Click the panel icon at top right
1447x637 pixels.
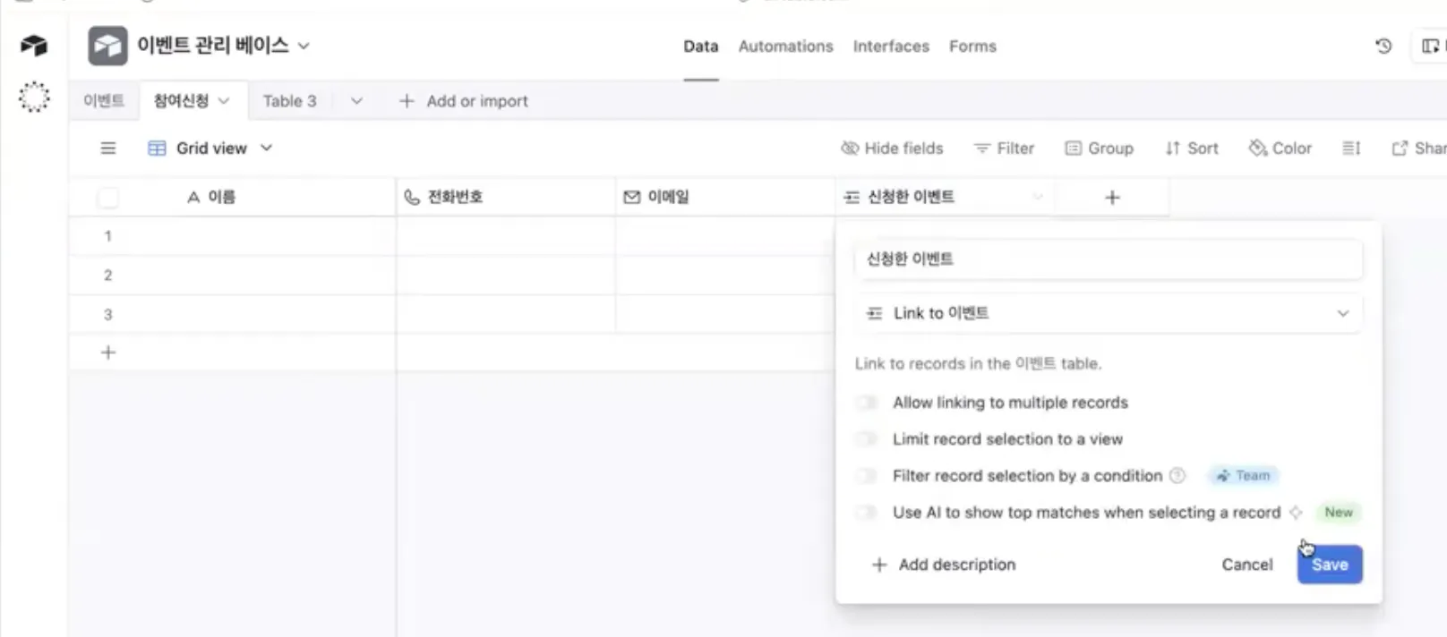tap(1430, 46)
